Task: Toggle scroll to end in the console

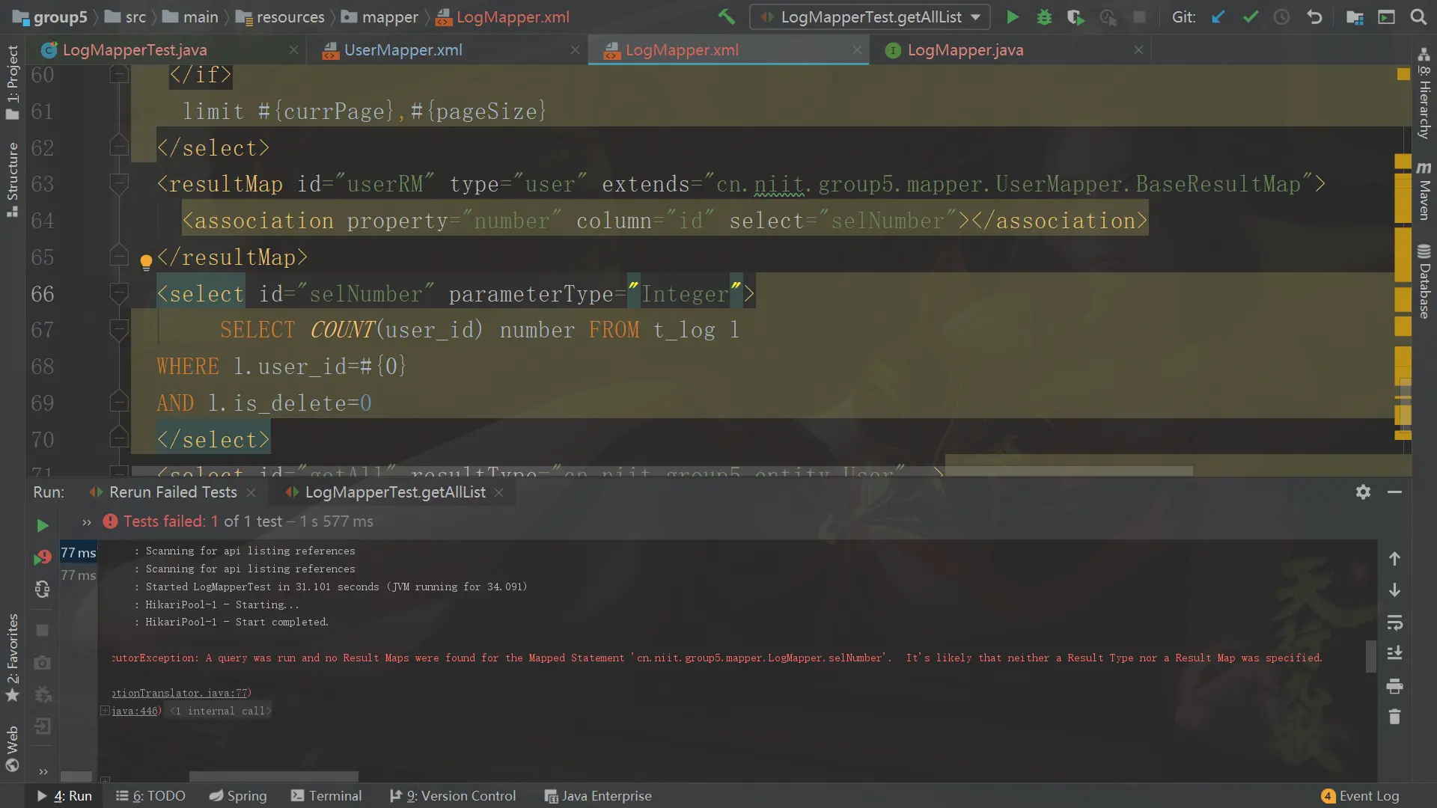Action: point(1394,653)
